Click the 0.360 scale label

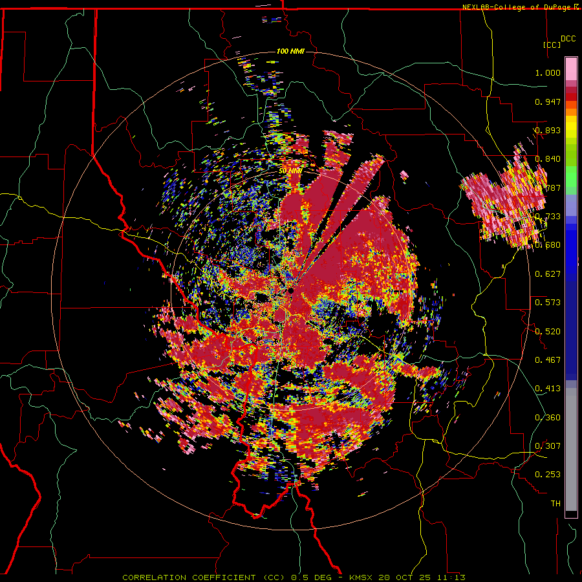tap(548, 417)
